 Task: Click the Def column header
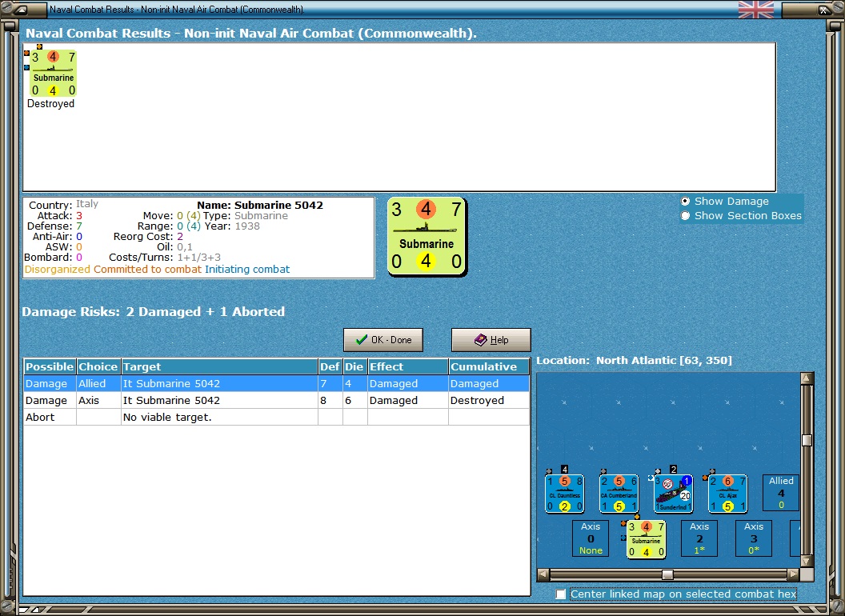click(330, 366)
